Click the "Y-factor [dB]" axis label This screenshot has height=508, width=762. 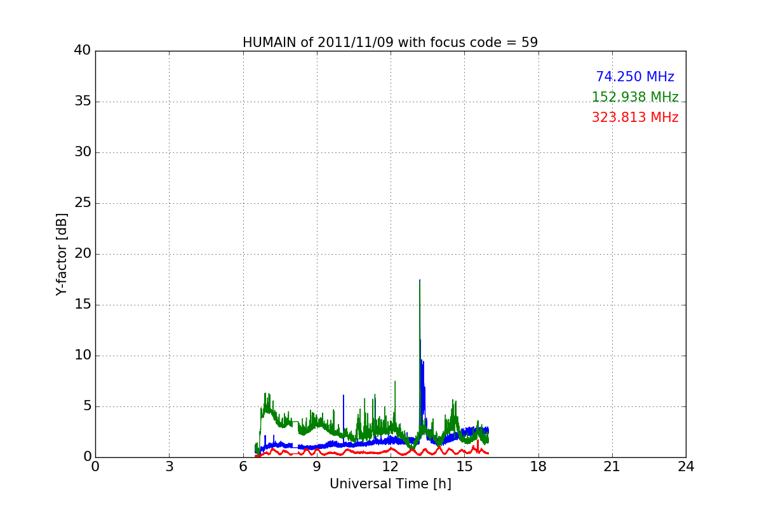(x=62, y=254)
